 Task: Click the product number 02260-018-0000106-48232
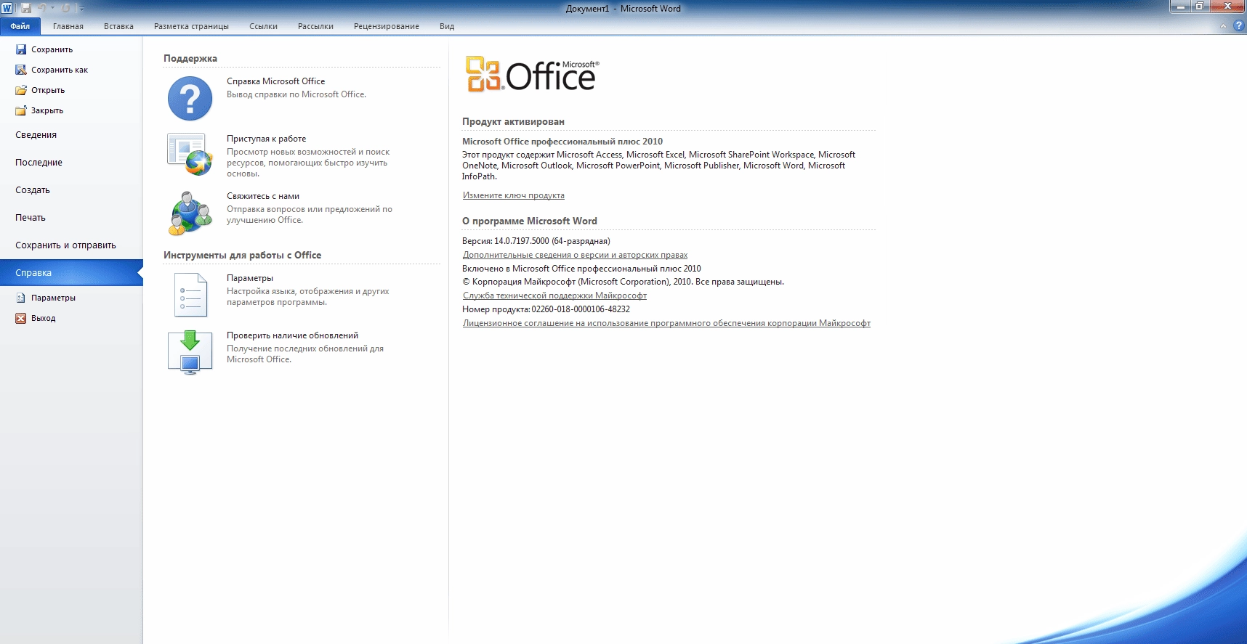(x=581, y=309)
